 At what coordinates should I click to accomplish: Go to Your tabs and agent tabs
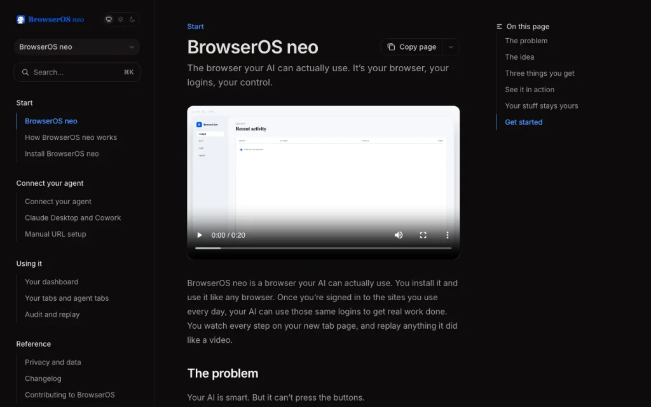coord(67,298)
